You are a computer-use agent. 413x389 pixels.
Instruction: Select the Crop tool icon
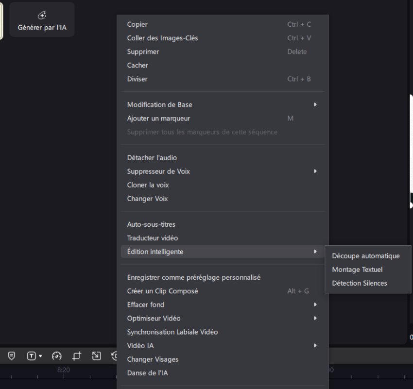point(77,356)
